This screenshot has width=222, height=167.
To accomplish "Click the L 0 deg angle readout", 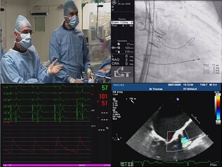I will 123,56.
